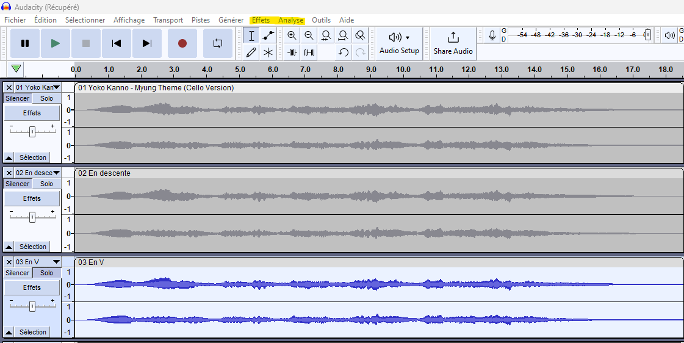Collapse track 03 En V using arrow

(x=9, y=332)
